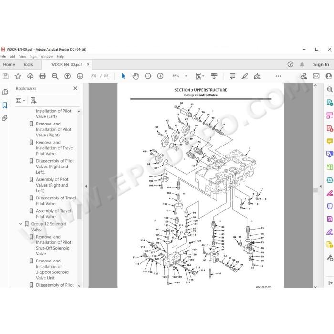Screen dimensions: 334x334
Task: Open bookmark Assembly of Travel Pilot Valve
Action: [53, 214]
